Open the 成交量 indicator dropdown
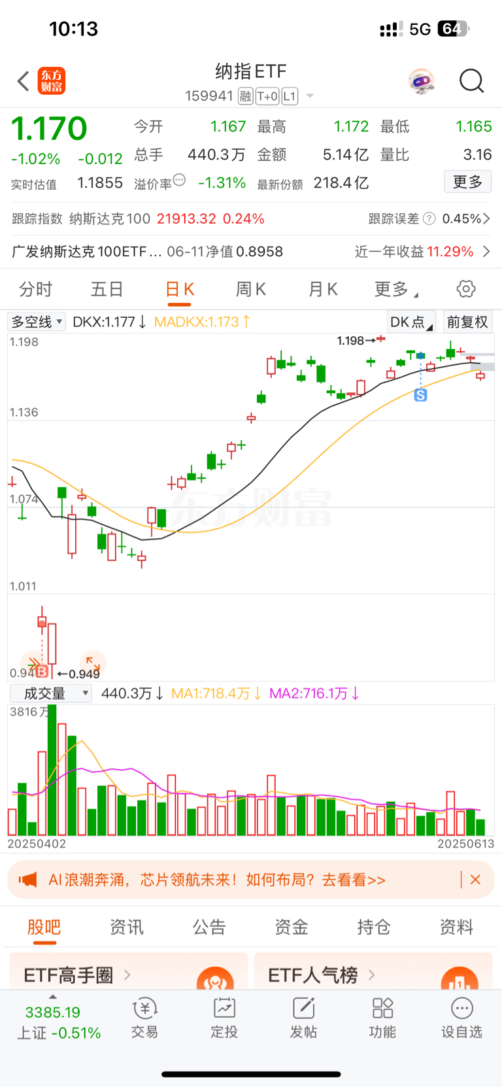 point(50,693)
